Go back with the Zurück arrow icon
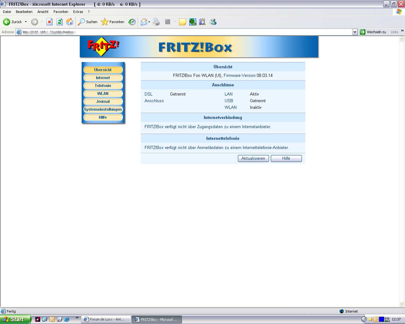 click(6, 22)
